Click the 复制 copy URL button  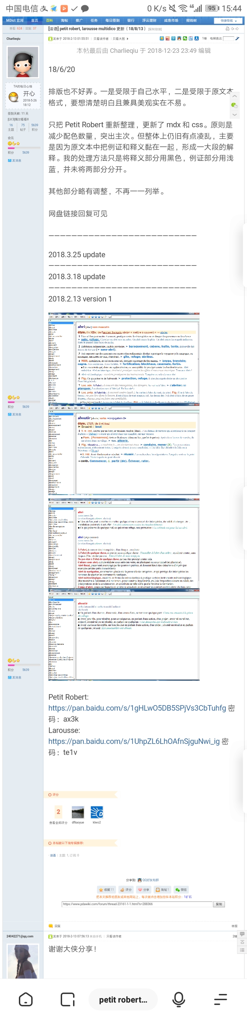[219, 904]
